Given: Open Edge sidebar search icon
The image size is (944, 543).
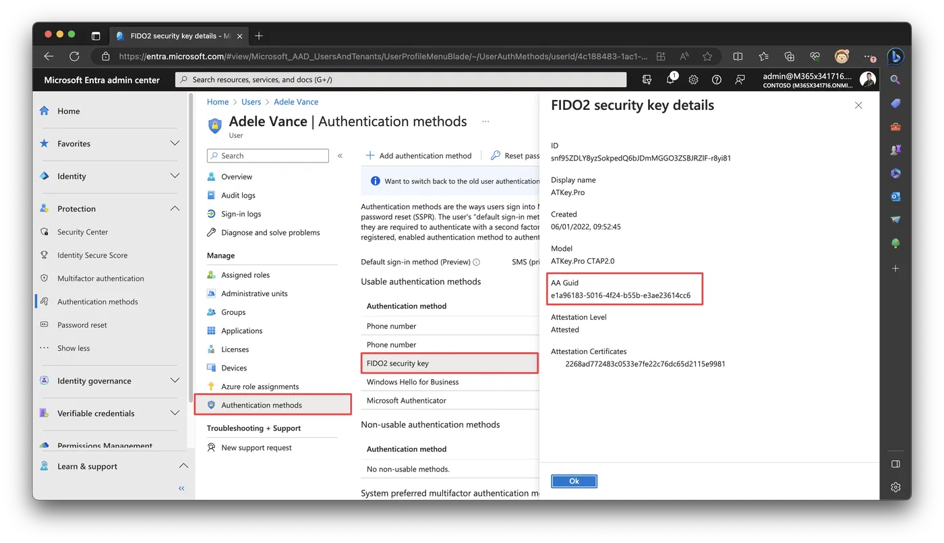Looking at the screenshot, I should tap(895, 80).
